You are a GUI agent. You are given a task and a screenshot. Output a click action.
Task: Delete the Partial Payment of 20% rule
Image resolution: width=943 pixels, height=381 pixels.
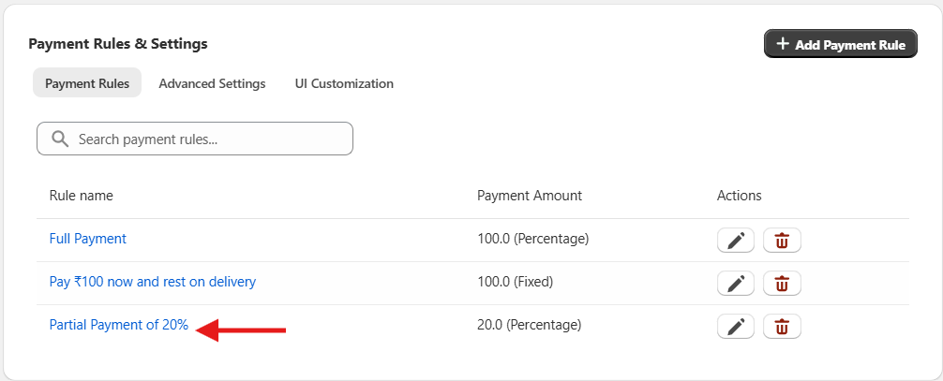pos(782,326)
